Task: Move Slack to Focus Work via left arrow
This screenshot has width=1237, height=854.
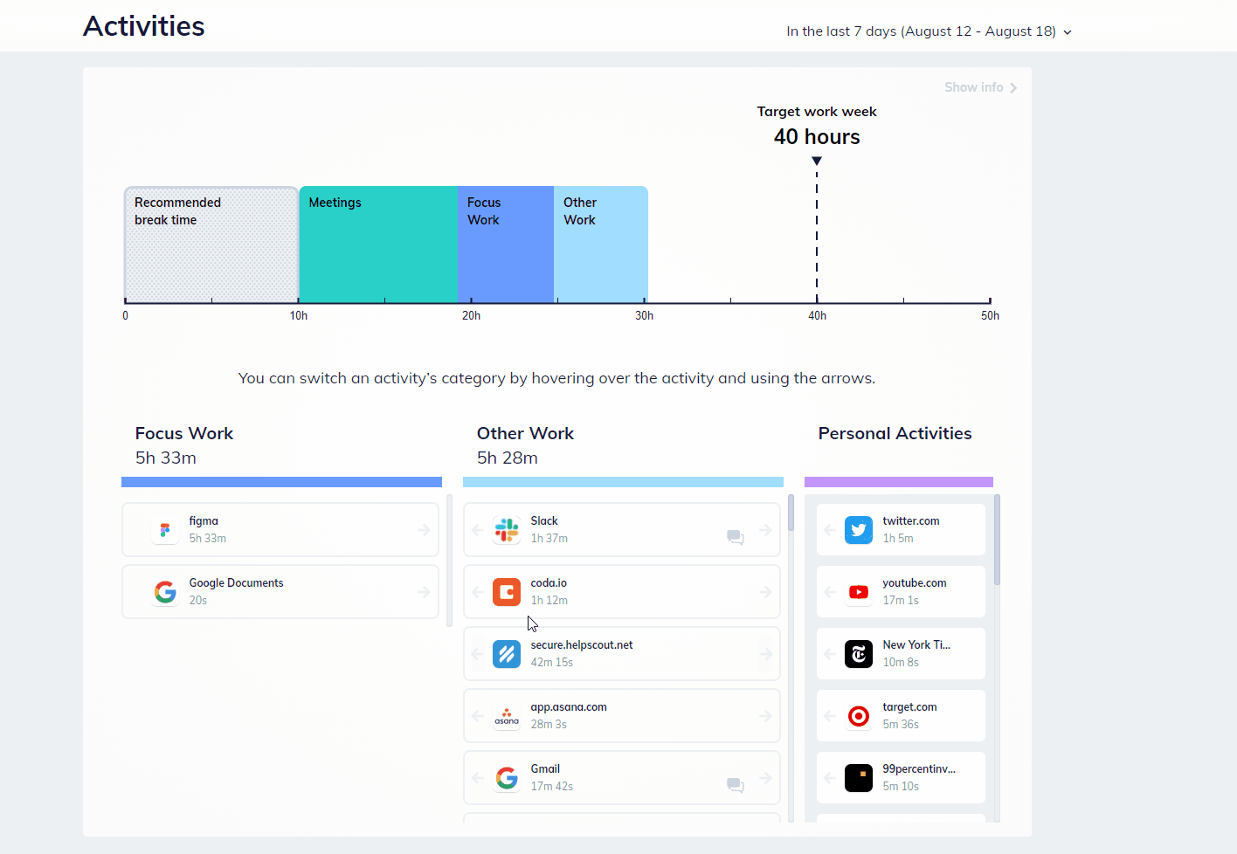Action: 478,530
